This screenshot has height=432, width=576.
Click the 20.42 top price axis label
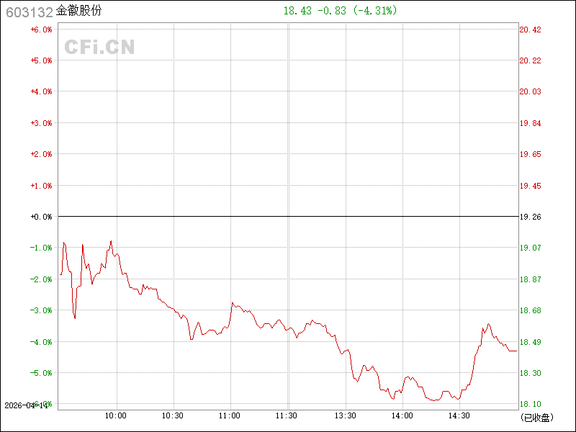click(x=531, y=30)
